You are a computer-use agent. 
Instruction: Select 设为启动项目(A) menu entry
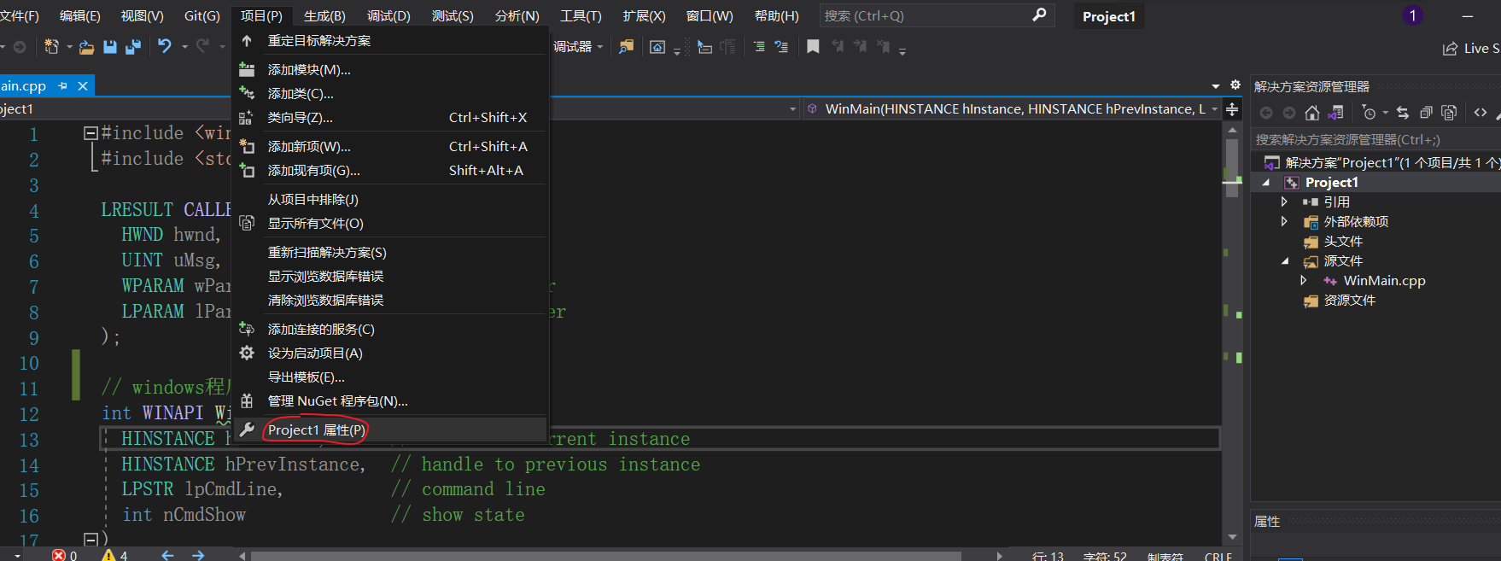pyautogui.click(x=390, y=354)
